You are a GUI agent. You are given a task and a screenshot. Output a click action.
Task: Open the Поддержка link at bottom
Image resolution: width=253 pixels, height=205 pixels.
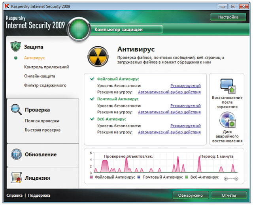pyautogui.click(x=39, y=196)
